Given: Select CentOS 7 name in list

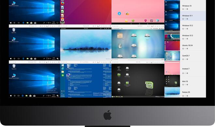Looking at the screenshot, I should click(186, 56).
